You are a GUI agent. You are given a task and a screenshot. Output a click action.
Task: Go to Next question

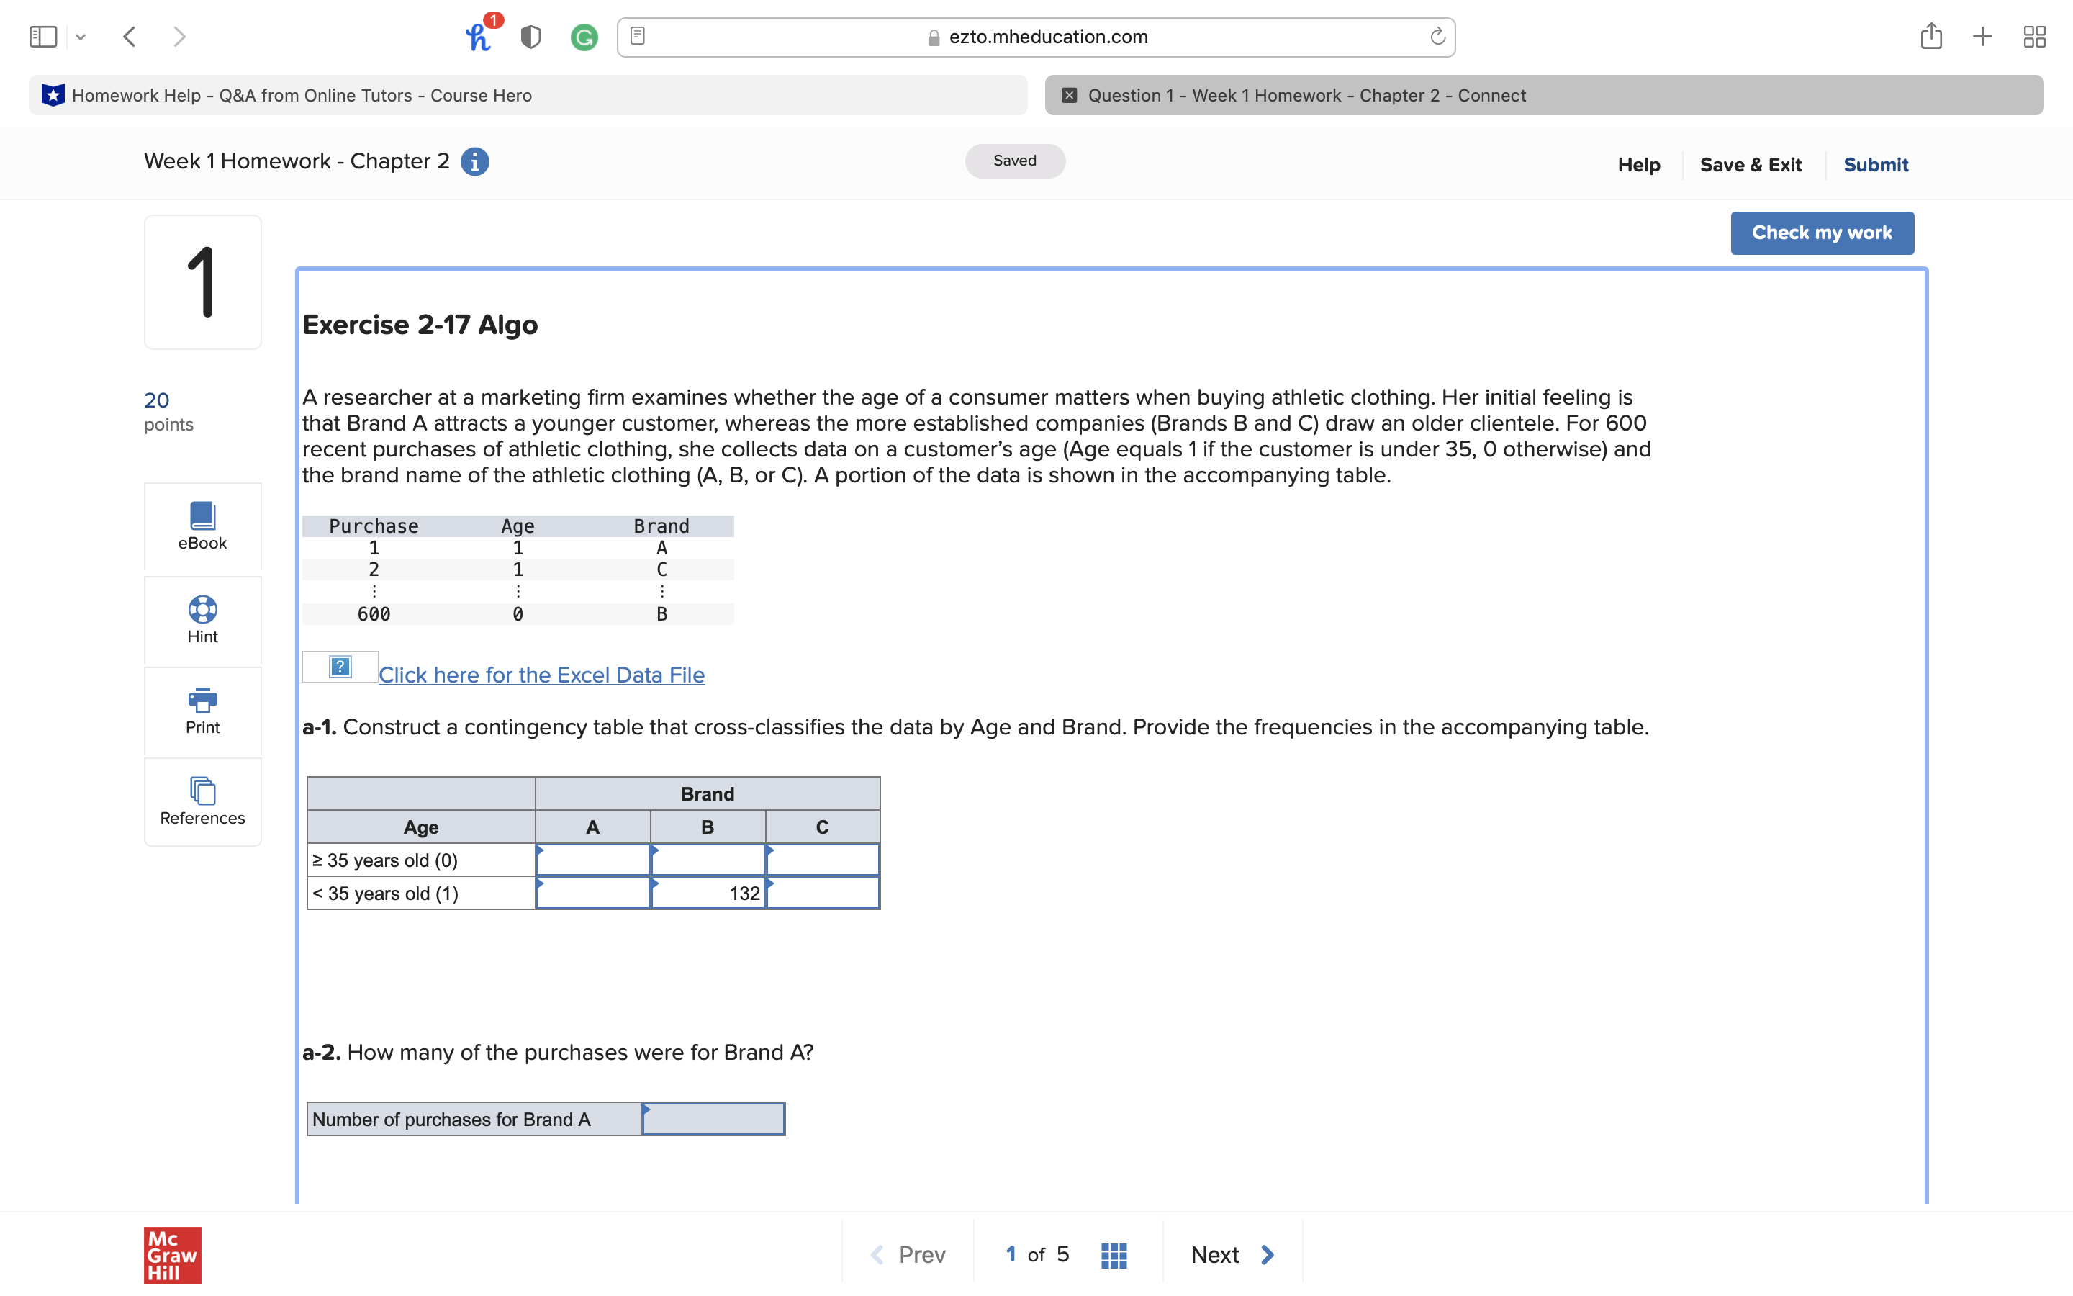coord(1232,1255)
